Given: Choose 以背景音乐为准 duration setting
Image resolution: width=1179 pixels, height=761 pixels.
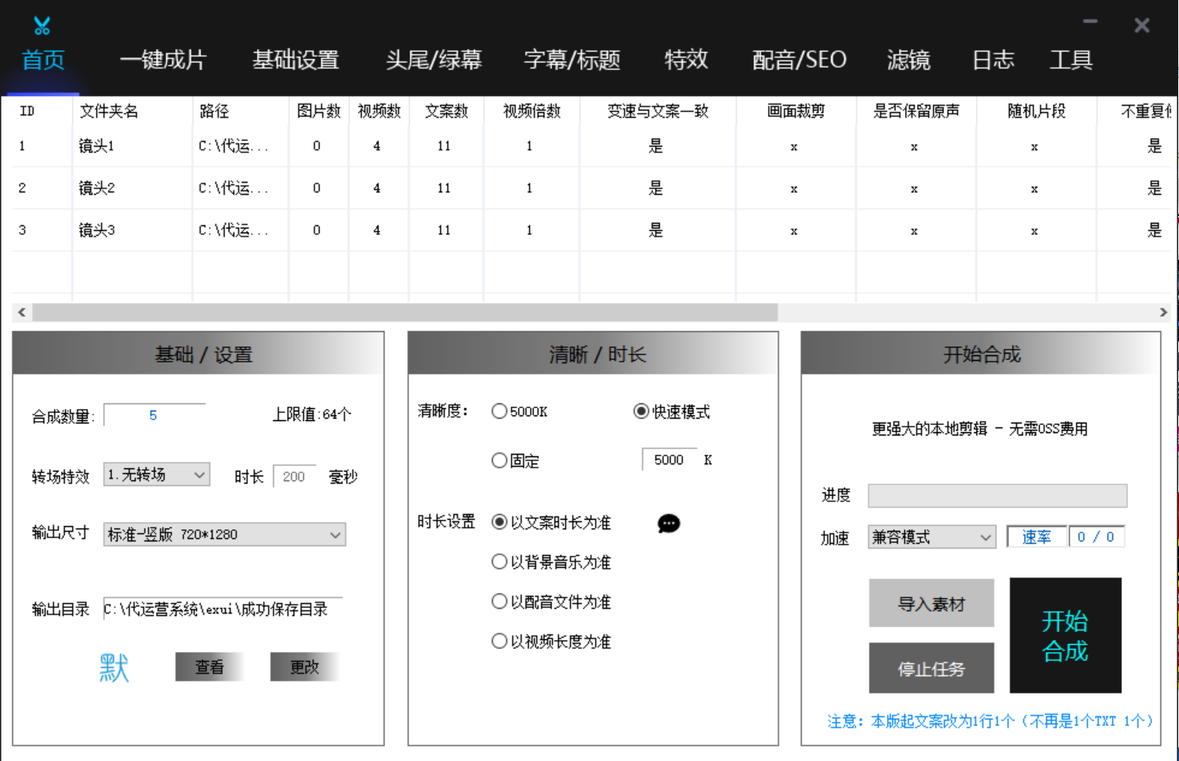Looking at the screenshot, I should point(499,562).
